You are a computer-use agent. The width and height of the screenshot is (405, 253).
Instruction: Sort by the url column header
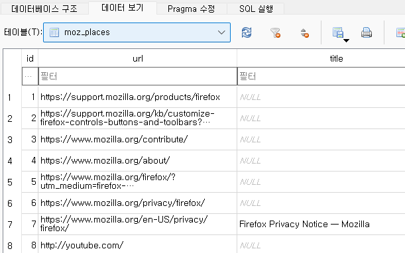tap(138, 58)
